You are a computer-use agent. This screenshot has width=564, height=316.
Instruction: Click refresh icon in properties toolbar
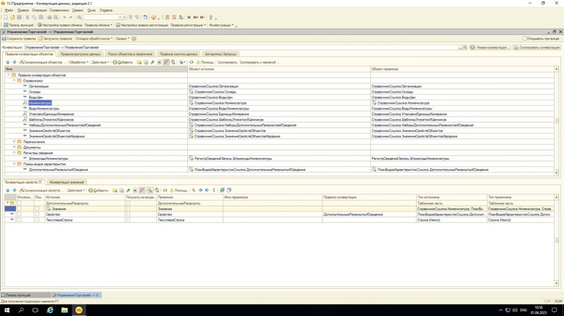165,190
